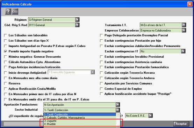194x128 pixels.
Task: Check Cotización según Tesorería Andorra
Action: point(101,78)
